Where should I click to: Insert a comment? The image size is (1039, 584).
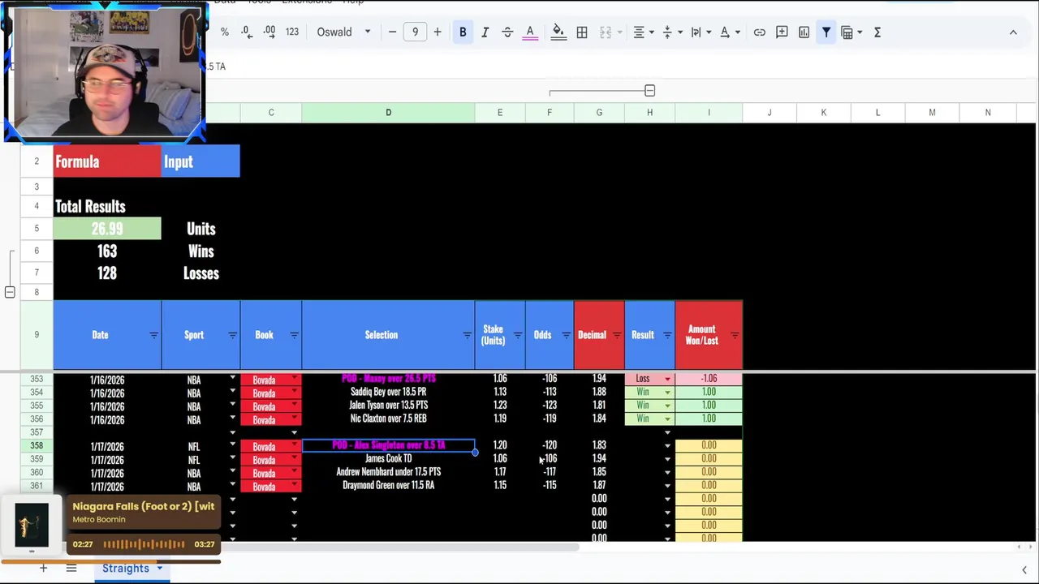tap(782, 32)
